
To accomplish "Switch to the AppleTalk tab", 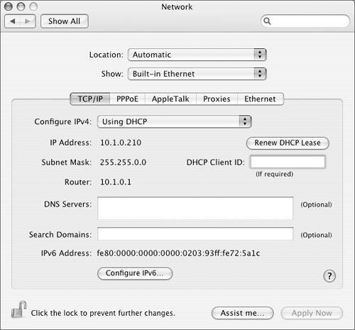I will (170, 99).
